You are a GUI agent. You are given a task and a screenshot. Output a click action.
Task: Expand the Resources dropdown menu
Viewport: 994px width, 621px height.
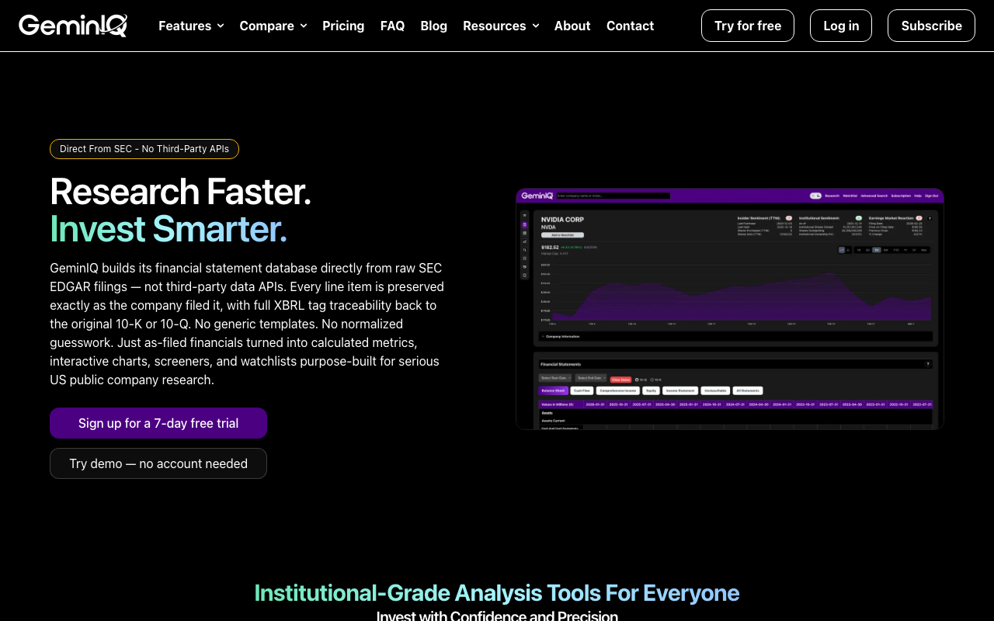tap(501, 26)
